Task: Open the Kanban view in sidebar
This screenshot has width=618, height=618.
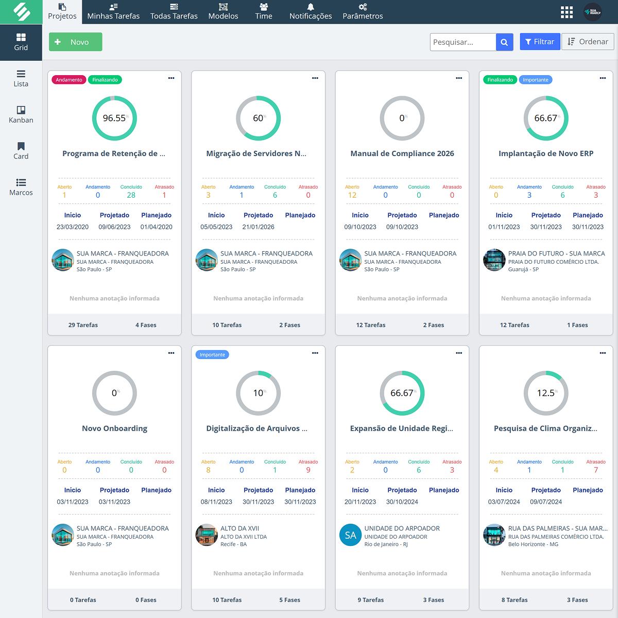Action: [21, 114]
